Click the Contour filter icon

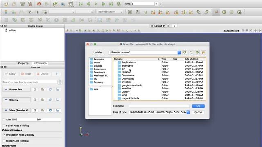15,20
